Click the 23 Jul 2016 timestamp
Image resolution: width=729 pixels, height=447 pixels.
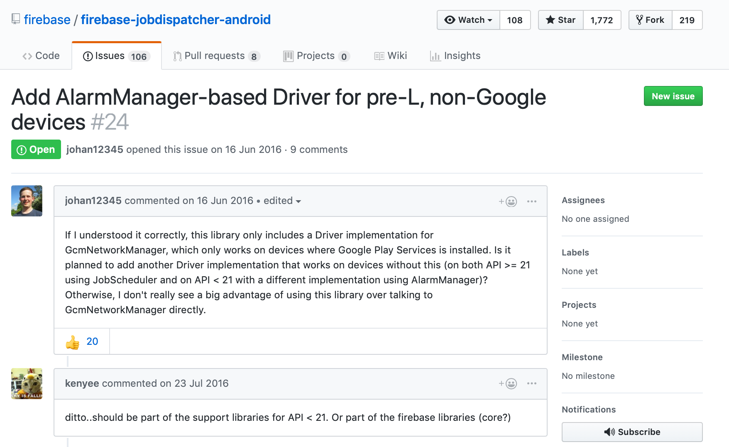[201, 383]
